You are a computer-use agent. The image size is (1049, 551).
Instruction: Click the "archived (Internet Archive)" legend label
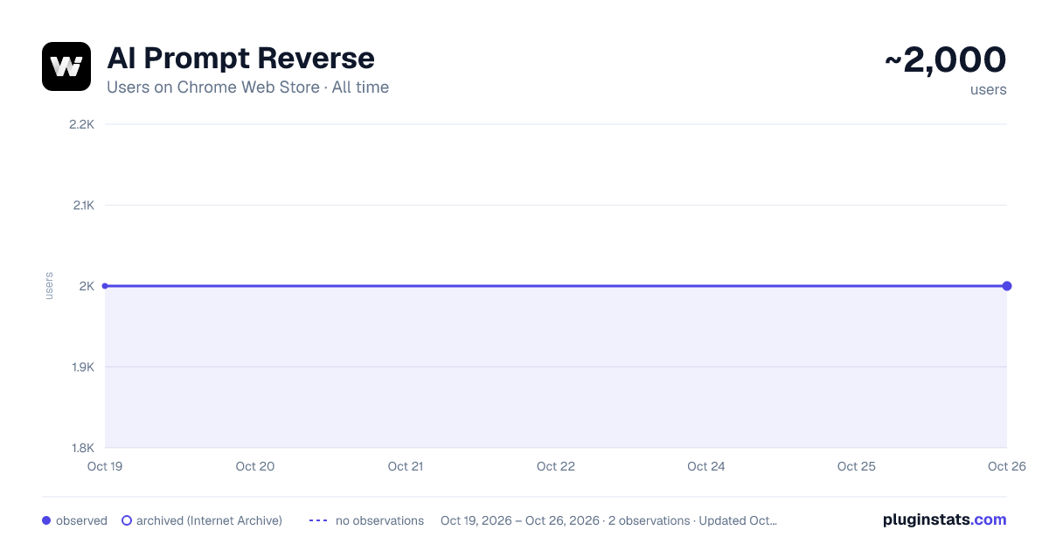tap(209, 520)
